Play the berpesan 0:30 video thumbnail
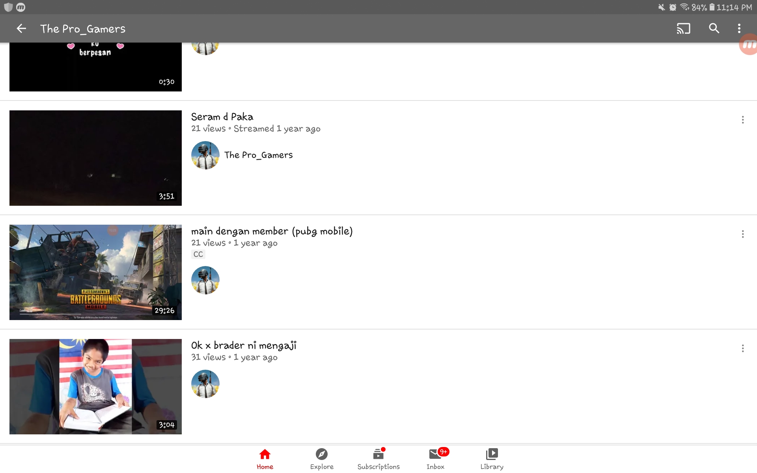 tap(95, 67)
